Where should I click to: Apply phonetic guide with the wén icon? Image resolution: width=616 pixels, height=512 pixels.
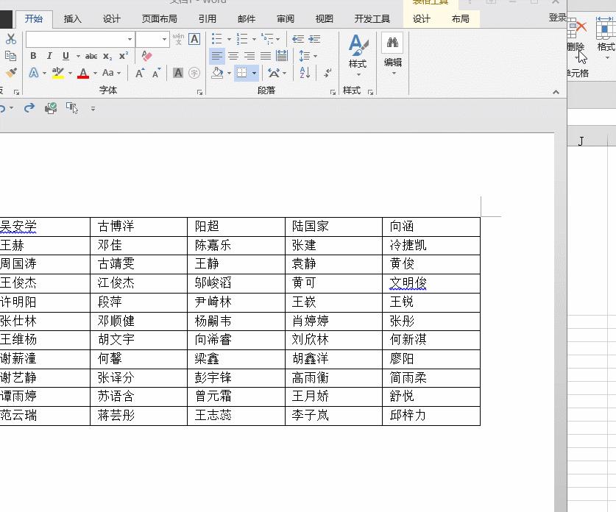179,38
